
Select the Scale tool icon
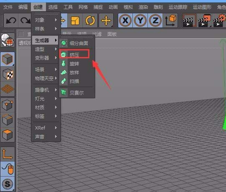point(75,20)
